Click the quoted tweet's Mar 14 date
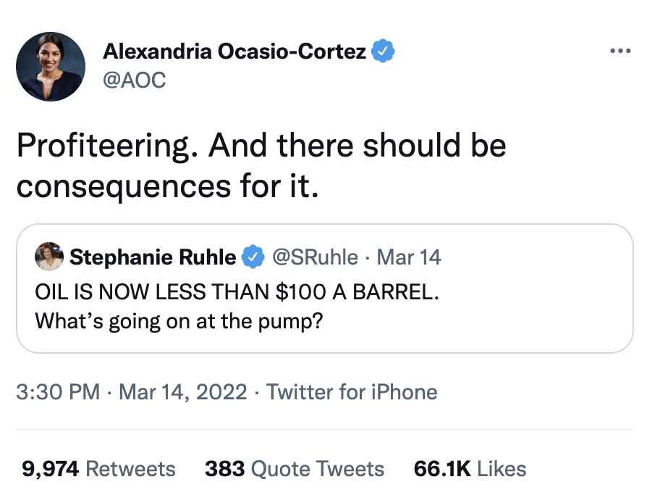This screenshot has height=503, width=647. tap(410, 257)
